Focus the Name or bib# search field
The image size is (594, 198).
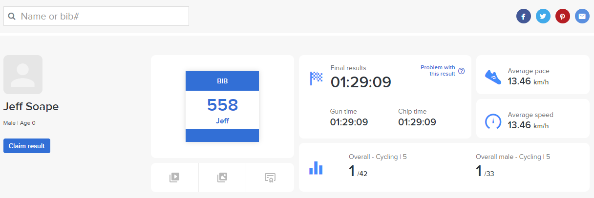pyautogui.click(x=103, y=17)
